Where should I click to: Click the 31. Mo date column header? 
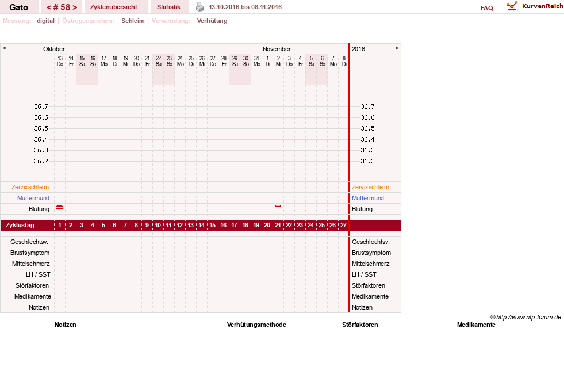[257, 61]
